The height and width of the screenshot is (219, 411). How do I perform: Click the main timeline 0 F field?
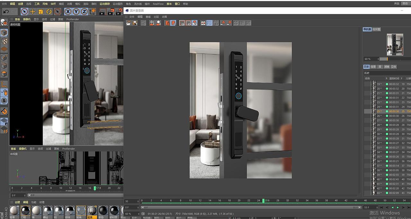(x=18, y=195)
